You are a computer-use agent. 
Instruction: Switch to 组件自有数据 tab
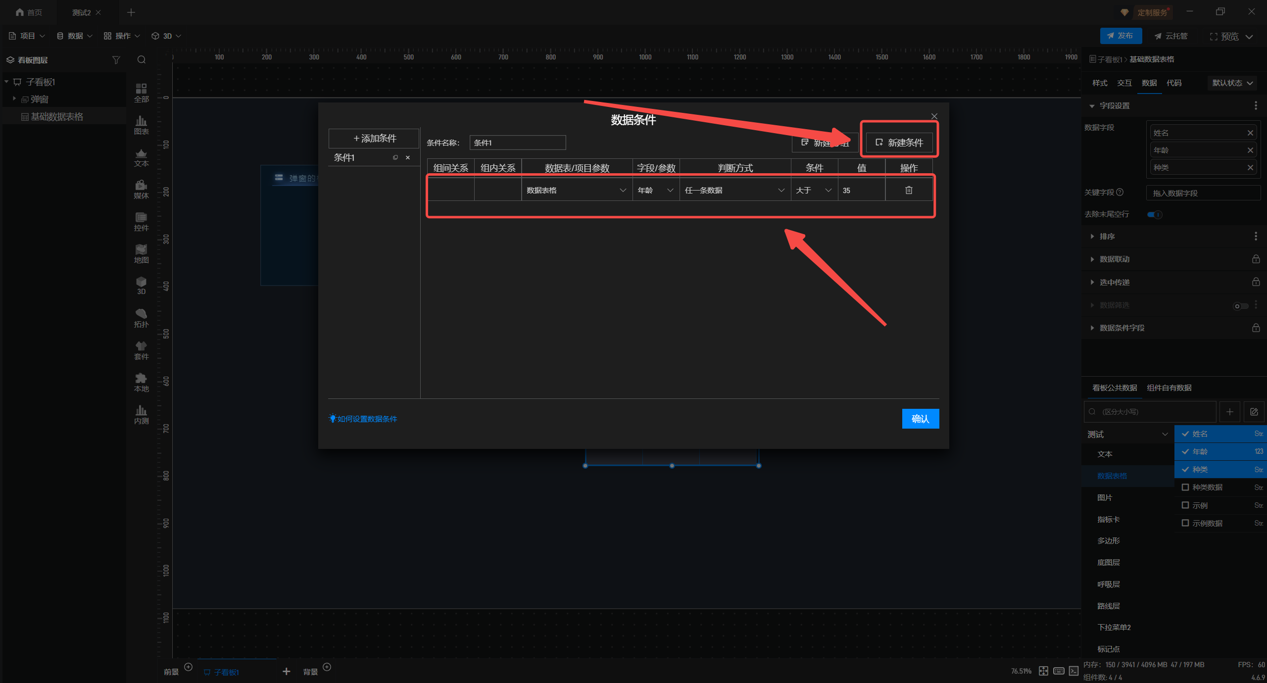coord(1169,388)
